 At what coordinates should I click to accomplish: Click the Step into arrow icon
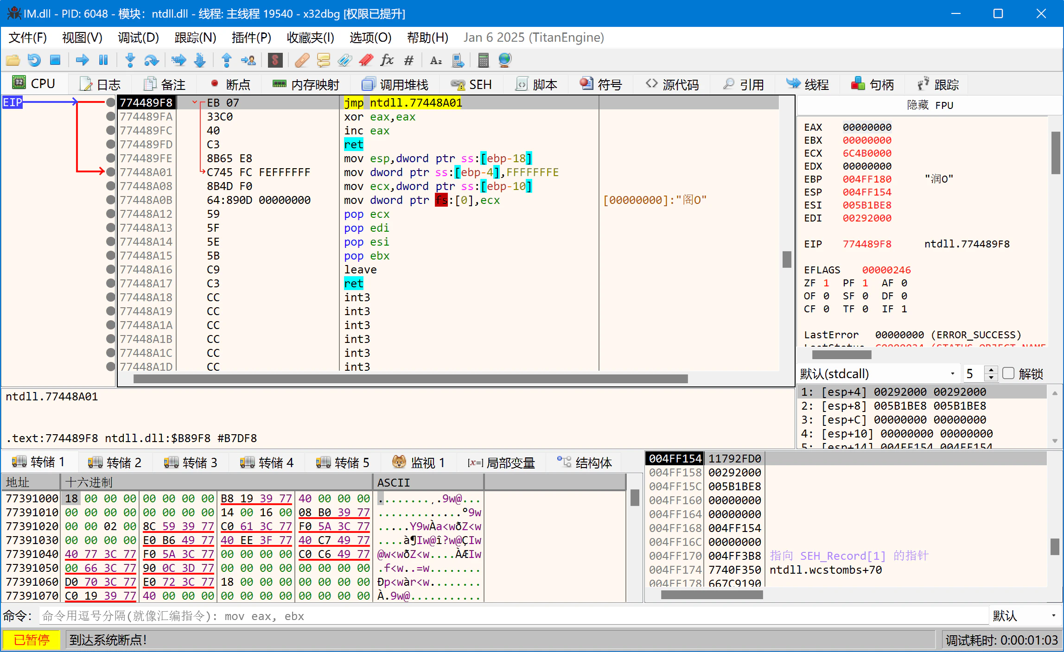pyautogui.click(x=130, y=60)
